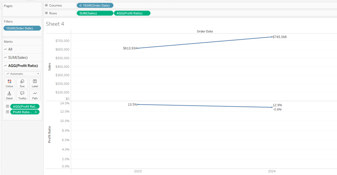Open the Colour mark property
The width and height of the screenshot is (337, 175).
pyautogui.click(x=9, y=83)
